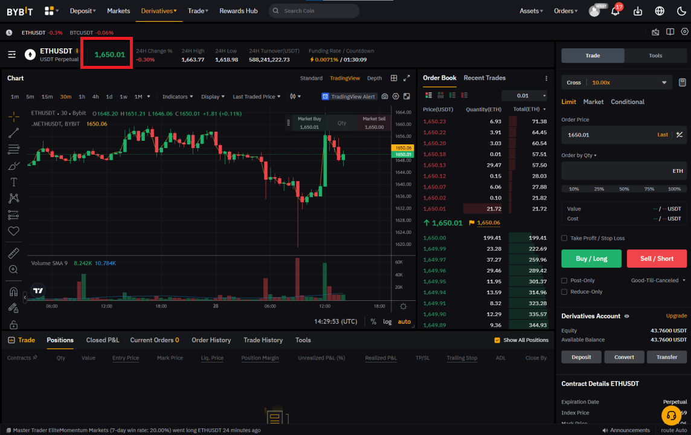Select the Depth chart view
The image size is (691, 435).
374,78
